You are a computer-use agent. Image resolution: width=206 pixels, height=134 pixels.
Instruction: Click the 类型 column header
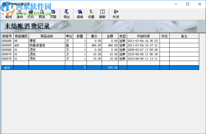pos(123,36)
